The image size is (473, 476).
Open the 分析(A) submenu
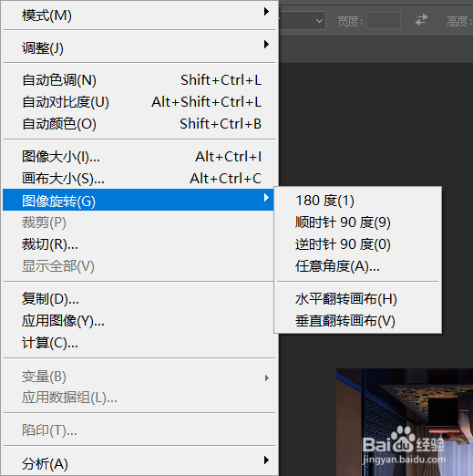point(139,463)
